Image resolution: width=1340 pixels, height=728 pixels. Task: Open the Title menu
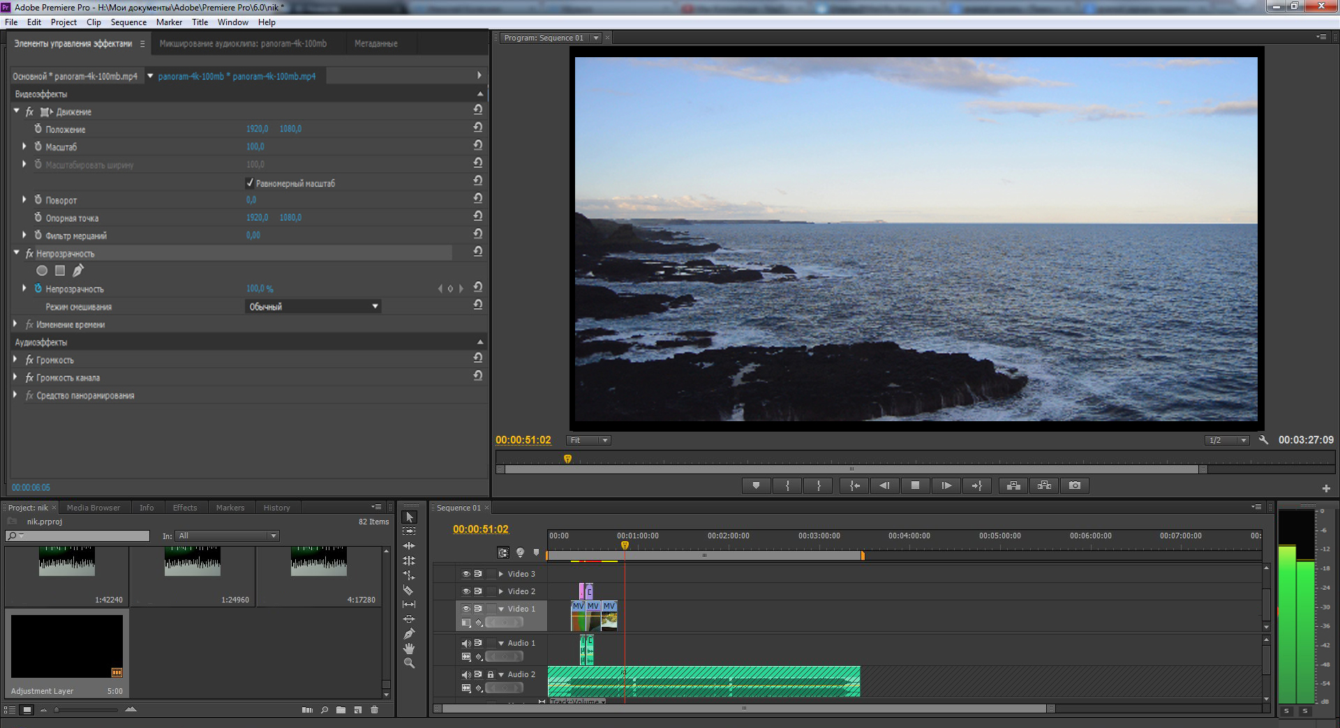pos(200,22)
